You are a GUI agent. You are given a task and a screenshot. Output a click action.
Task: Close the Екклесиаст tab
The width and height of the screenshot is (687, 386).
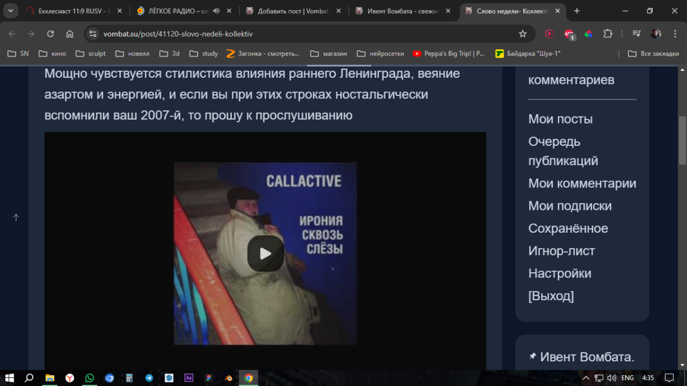coord(119,11)
